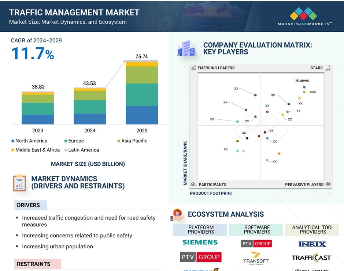Click the Middle East & Africa legend swatch
344x271 pixels.
[x=13, y=150]
